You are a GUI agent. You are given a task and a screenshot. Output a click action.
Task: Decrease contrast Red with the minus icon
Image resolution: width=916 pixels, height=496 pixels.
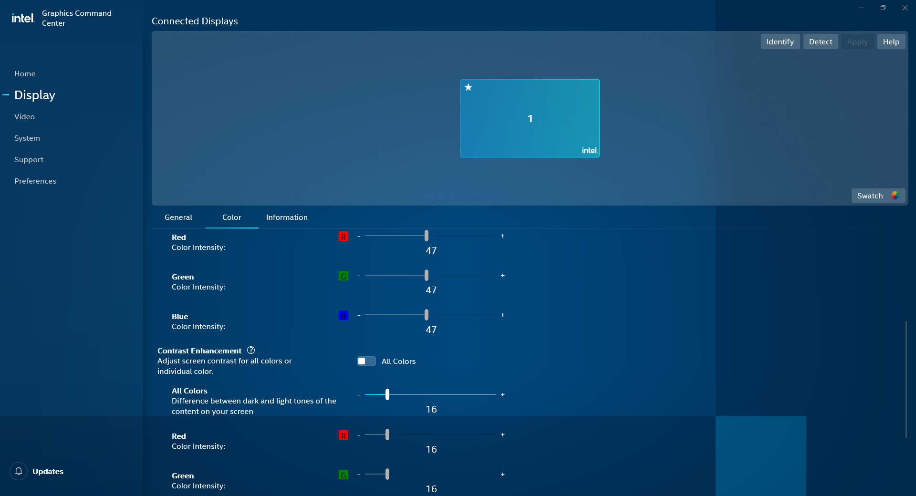point(359,435)
